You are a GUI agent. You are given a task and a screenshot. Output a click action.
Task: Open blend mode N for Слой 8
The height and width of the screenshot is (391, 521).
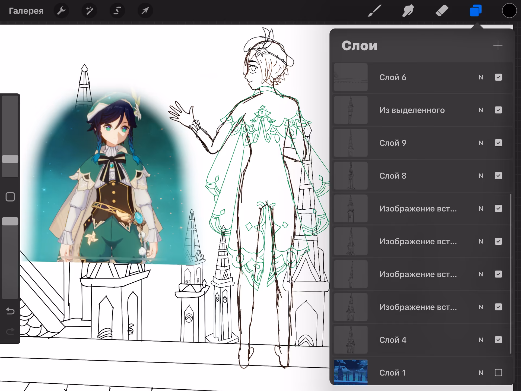tap(481, 176)
